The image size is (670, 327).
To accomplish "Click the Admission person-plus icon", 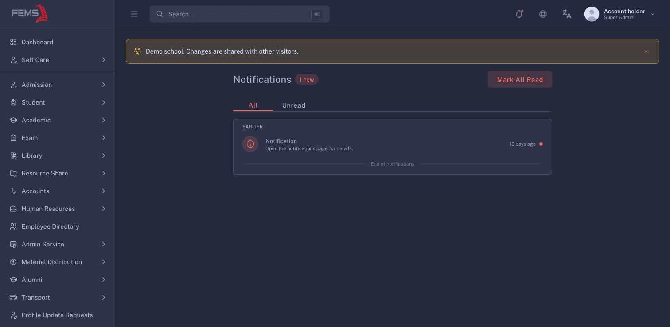I will (x=13, y=85).
